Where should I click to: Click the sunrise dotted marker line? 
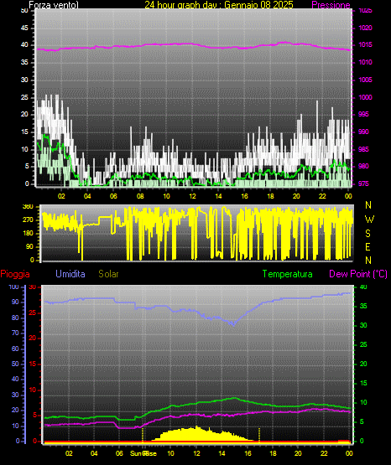(x=143, y=435)
